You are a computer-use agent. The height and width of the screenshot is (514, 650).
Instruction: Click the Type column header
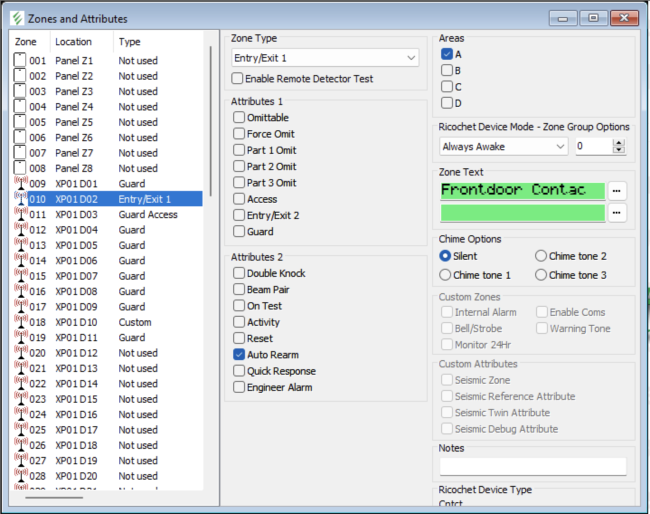(130, 42)
